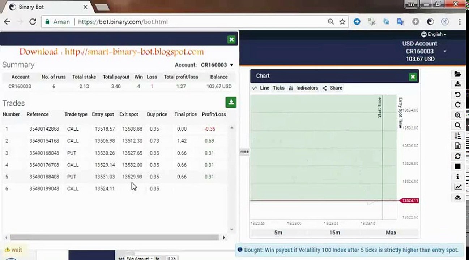Click the Total profit/loss value 1.27
Image resolution: width=469 pixels, height=260 pixels.
pos(181,86)
